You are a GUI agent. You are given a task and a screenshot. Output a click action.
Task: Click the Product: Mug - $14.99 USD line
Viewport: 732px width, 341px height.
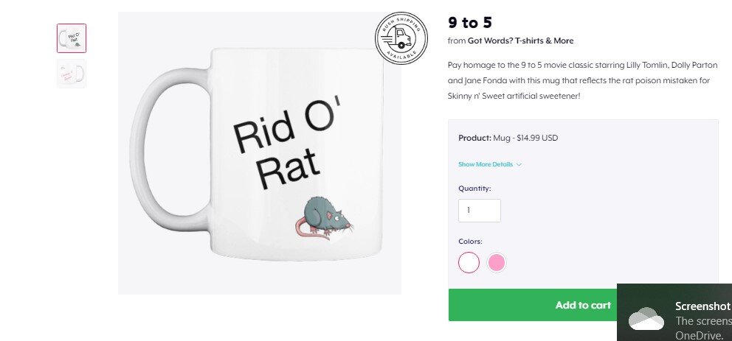(x=508, y=138)
